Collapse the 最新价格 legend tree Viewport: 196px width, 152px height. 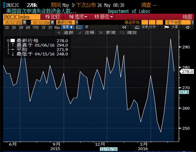[8, 41]
